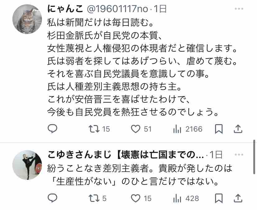The height and width of the screenshot is (210, 257).
Task: Open にゃんこ's tweet text about 杉田
Action: coord(142,67)
